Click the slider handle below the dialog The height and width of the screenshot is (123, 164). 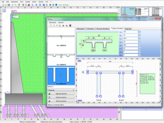click(x=146, y=109)
